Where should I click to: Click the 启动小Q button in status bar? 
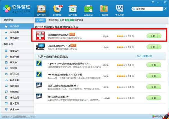tap(157, 116)
